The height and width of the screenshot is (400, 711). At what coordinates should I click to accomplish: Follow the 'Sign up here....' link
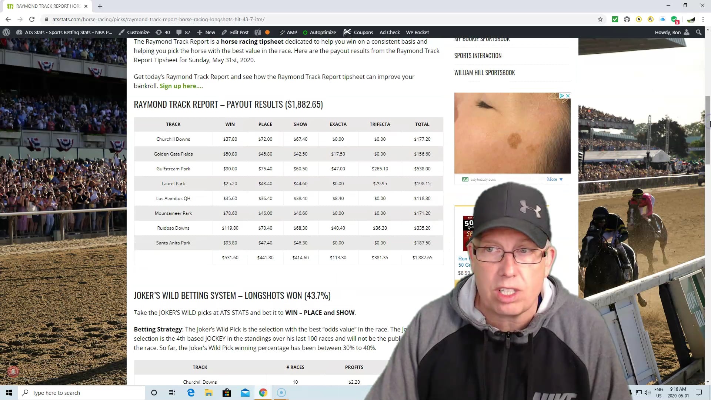[x=181, y=86]
